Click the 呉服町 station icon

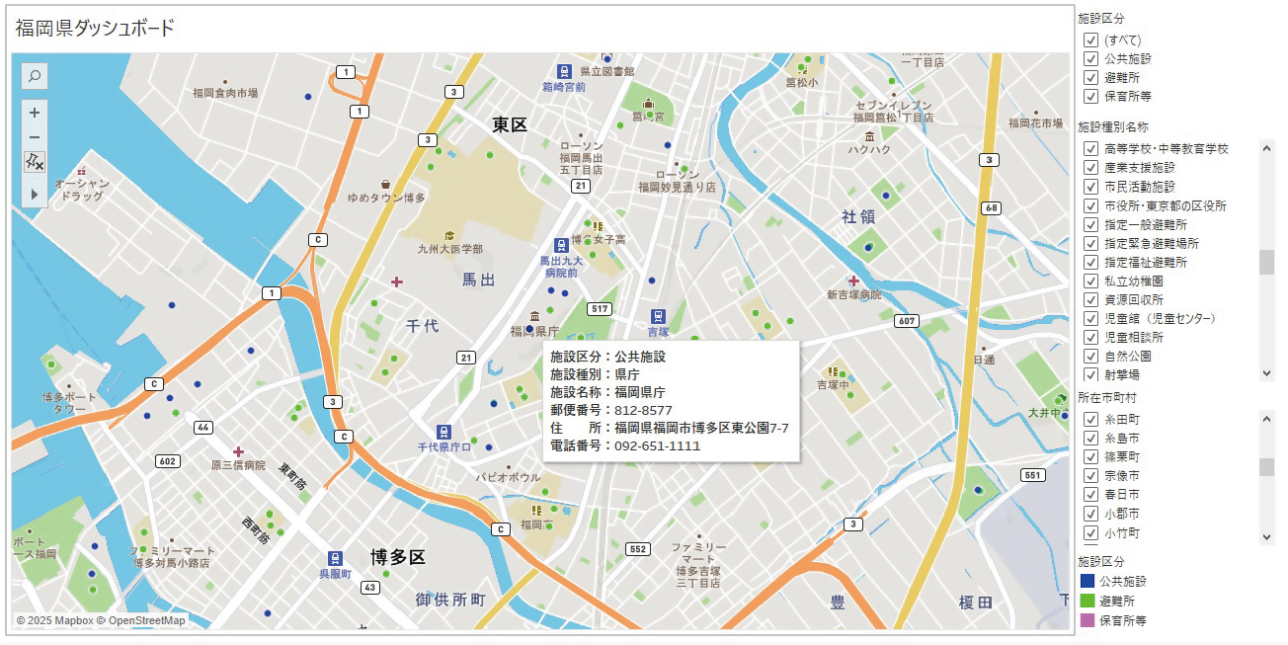[338, 559]
